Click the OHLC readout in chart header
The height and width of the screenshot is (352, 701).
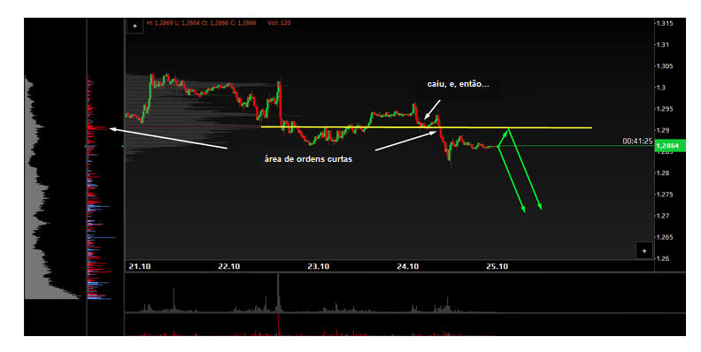tap(201, 23)
